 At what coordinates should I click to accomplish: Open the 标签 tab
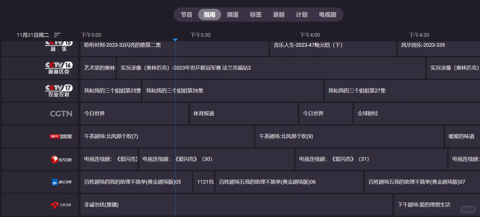pos(256,15)
